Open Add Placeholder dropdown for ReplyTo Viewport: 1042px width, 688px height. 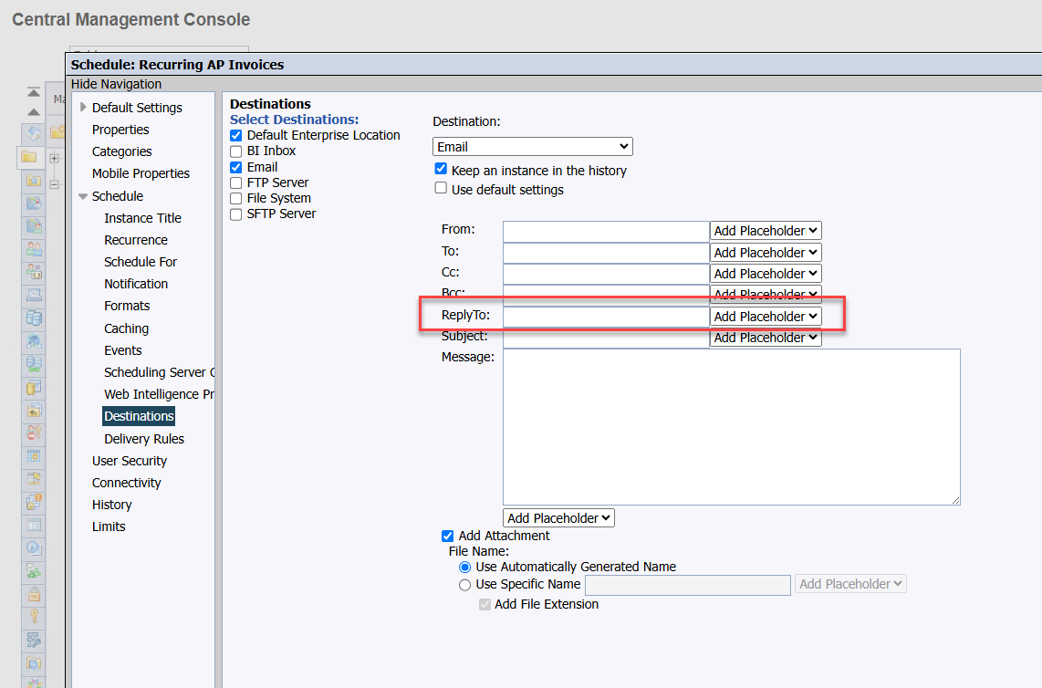pyautogui.click(x=766, y=317)
